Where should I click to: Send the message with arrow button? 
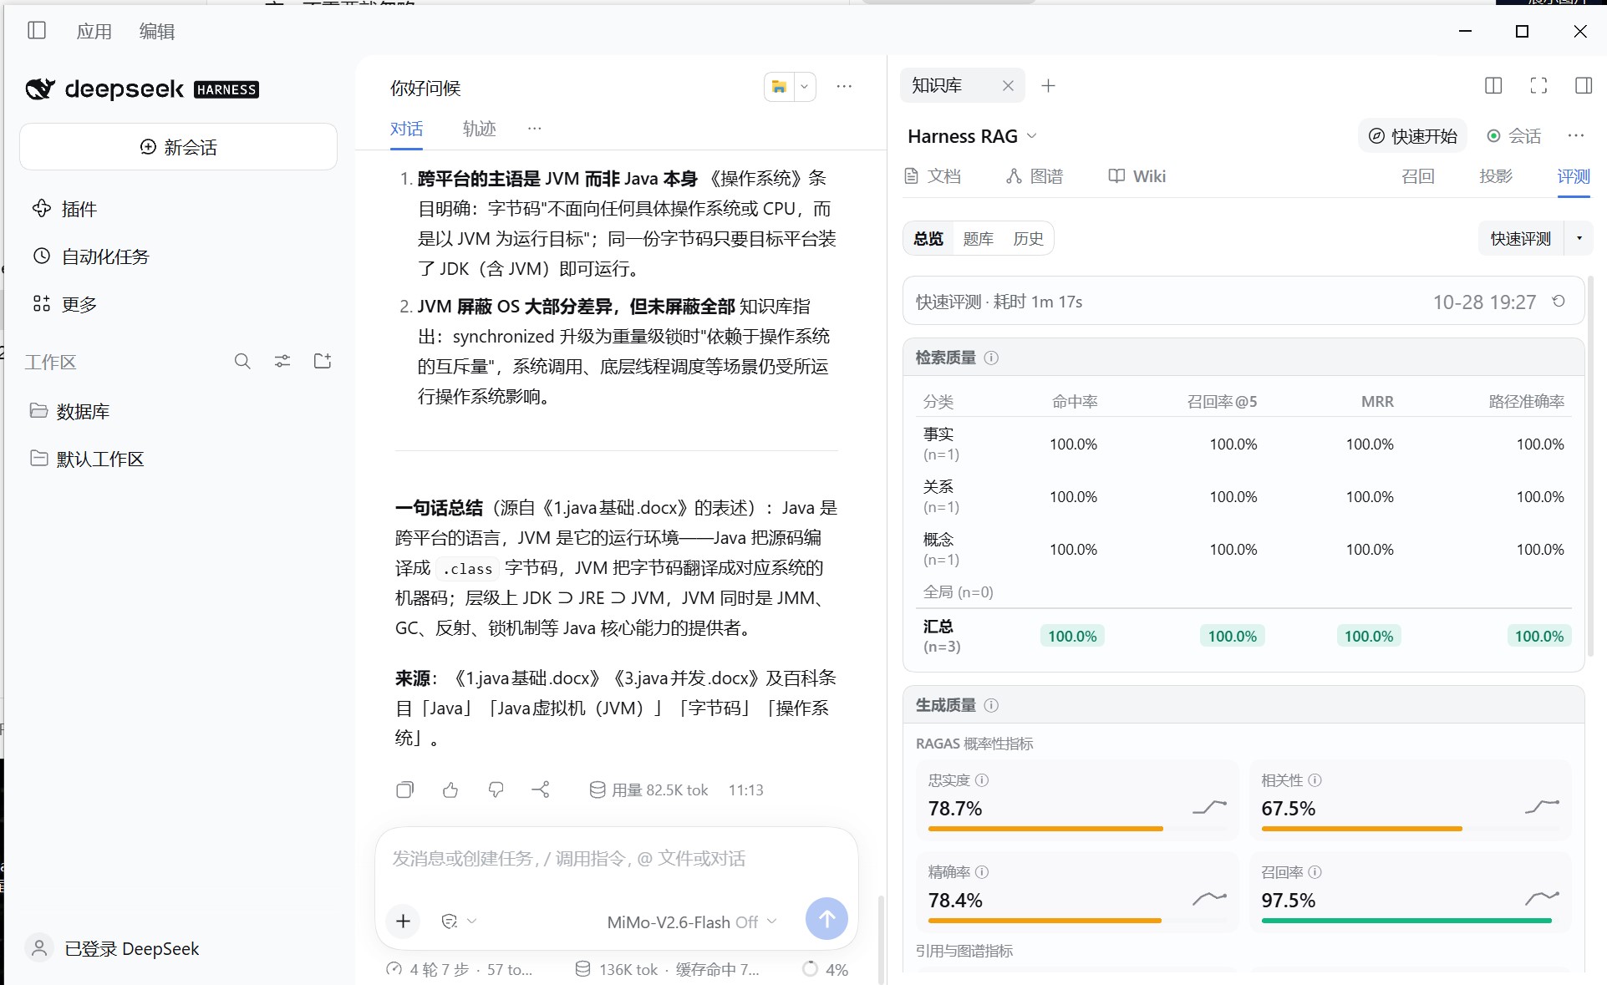826,919
